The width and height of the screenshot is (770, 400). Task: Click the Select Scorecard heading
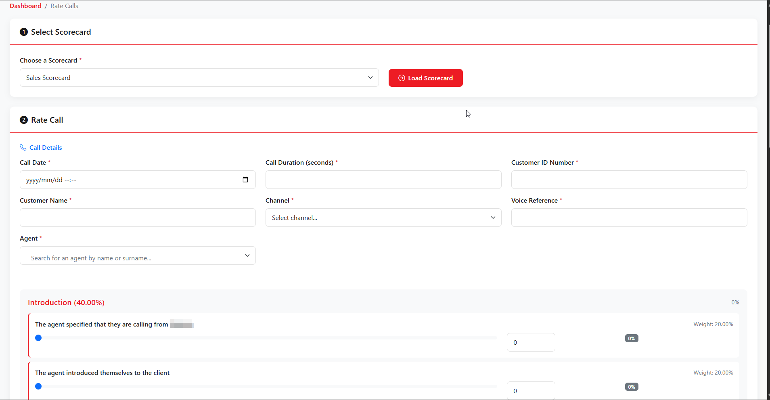[61, 32]
